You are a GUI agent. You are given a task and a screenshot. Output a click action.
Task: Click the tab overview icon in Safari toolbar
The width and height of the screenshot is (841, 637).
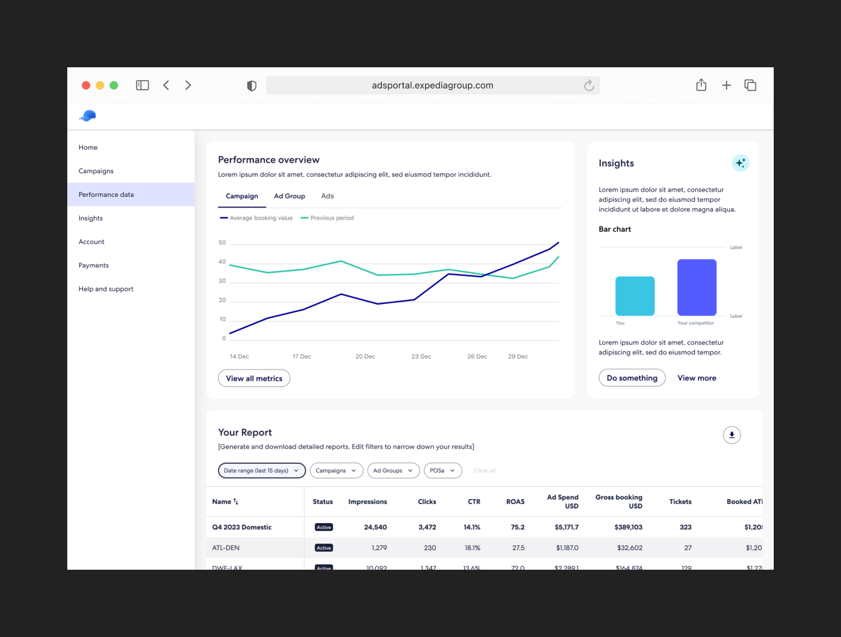(750, 85)
